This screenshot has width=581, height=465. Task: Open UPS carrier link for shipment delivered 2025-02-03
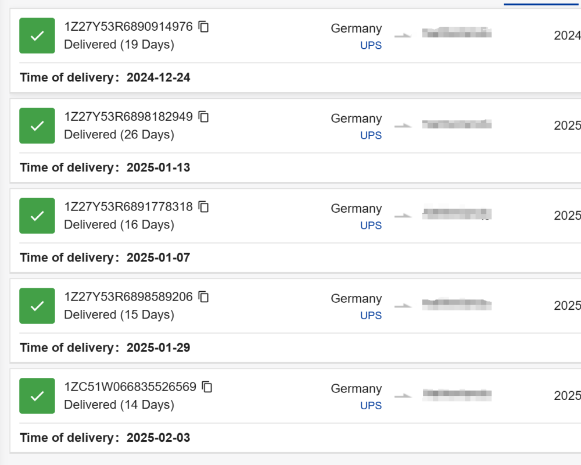371,406
